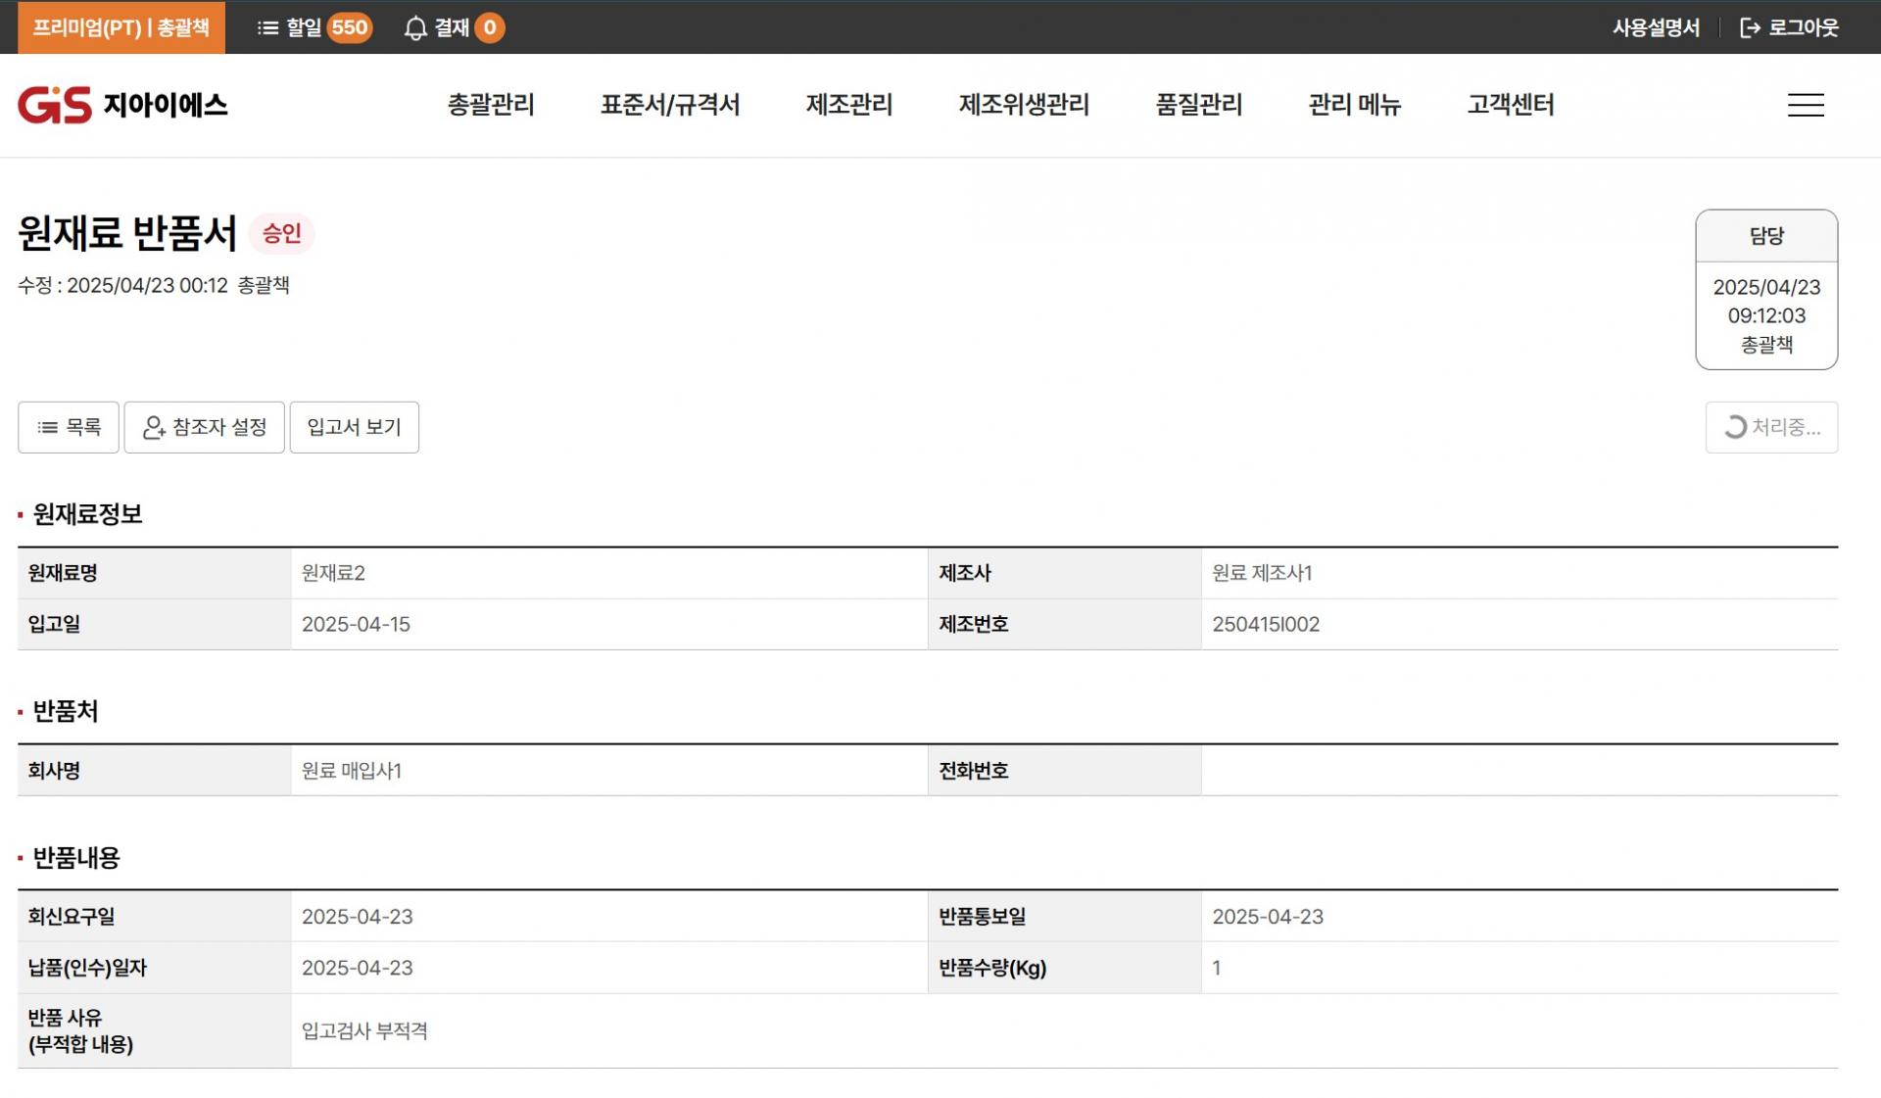Click the 목록 list button

point(69,427)
